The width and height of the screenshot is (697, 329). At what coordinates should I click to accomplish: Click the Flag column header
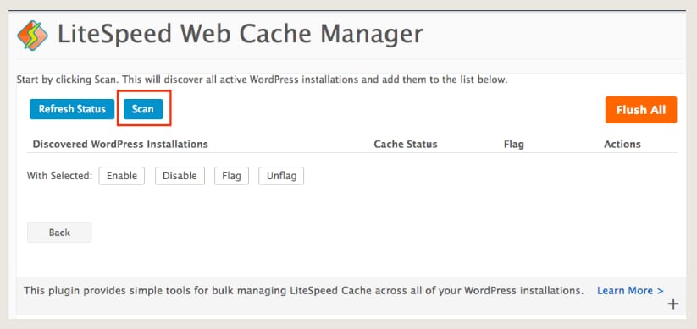(x=514, y=145)
